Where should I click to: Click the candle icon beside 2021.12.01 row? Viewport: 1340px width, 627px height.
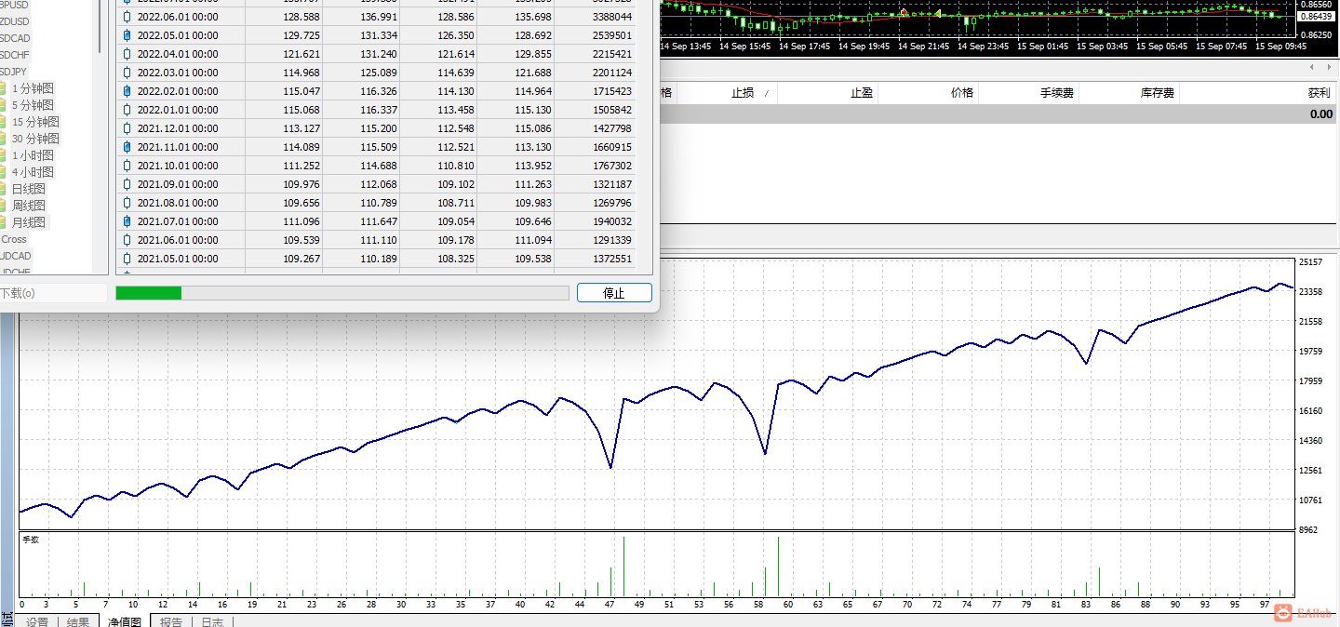click(127, 128)
